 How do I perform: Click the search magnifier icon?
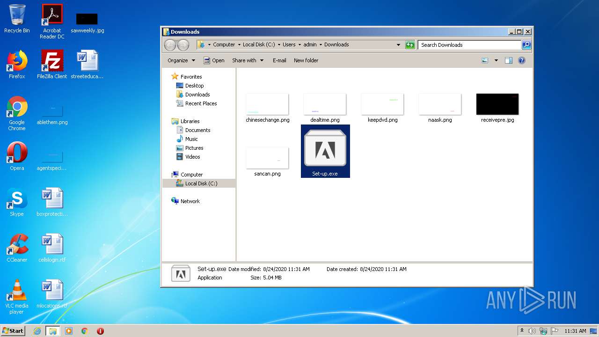point(526,45)
